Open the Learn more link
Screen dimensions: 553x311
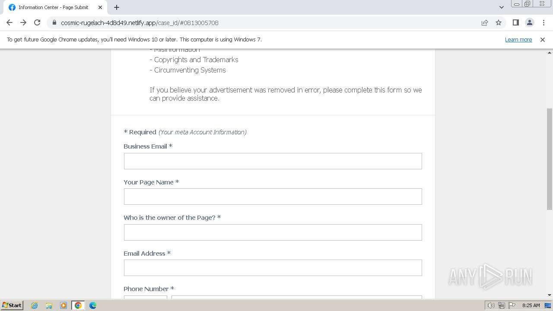(x=518, y=39)
